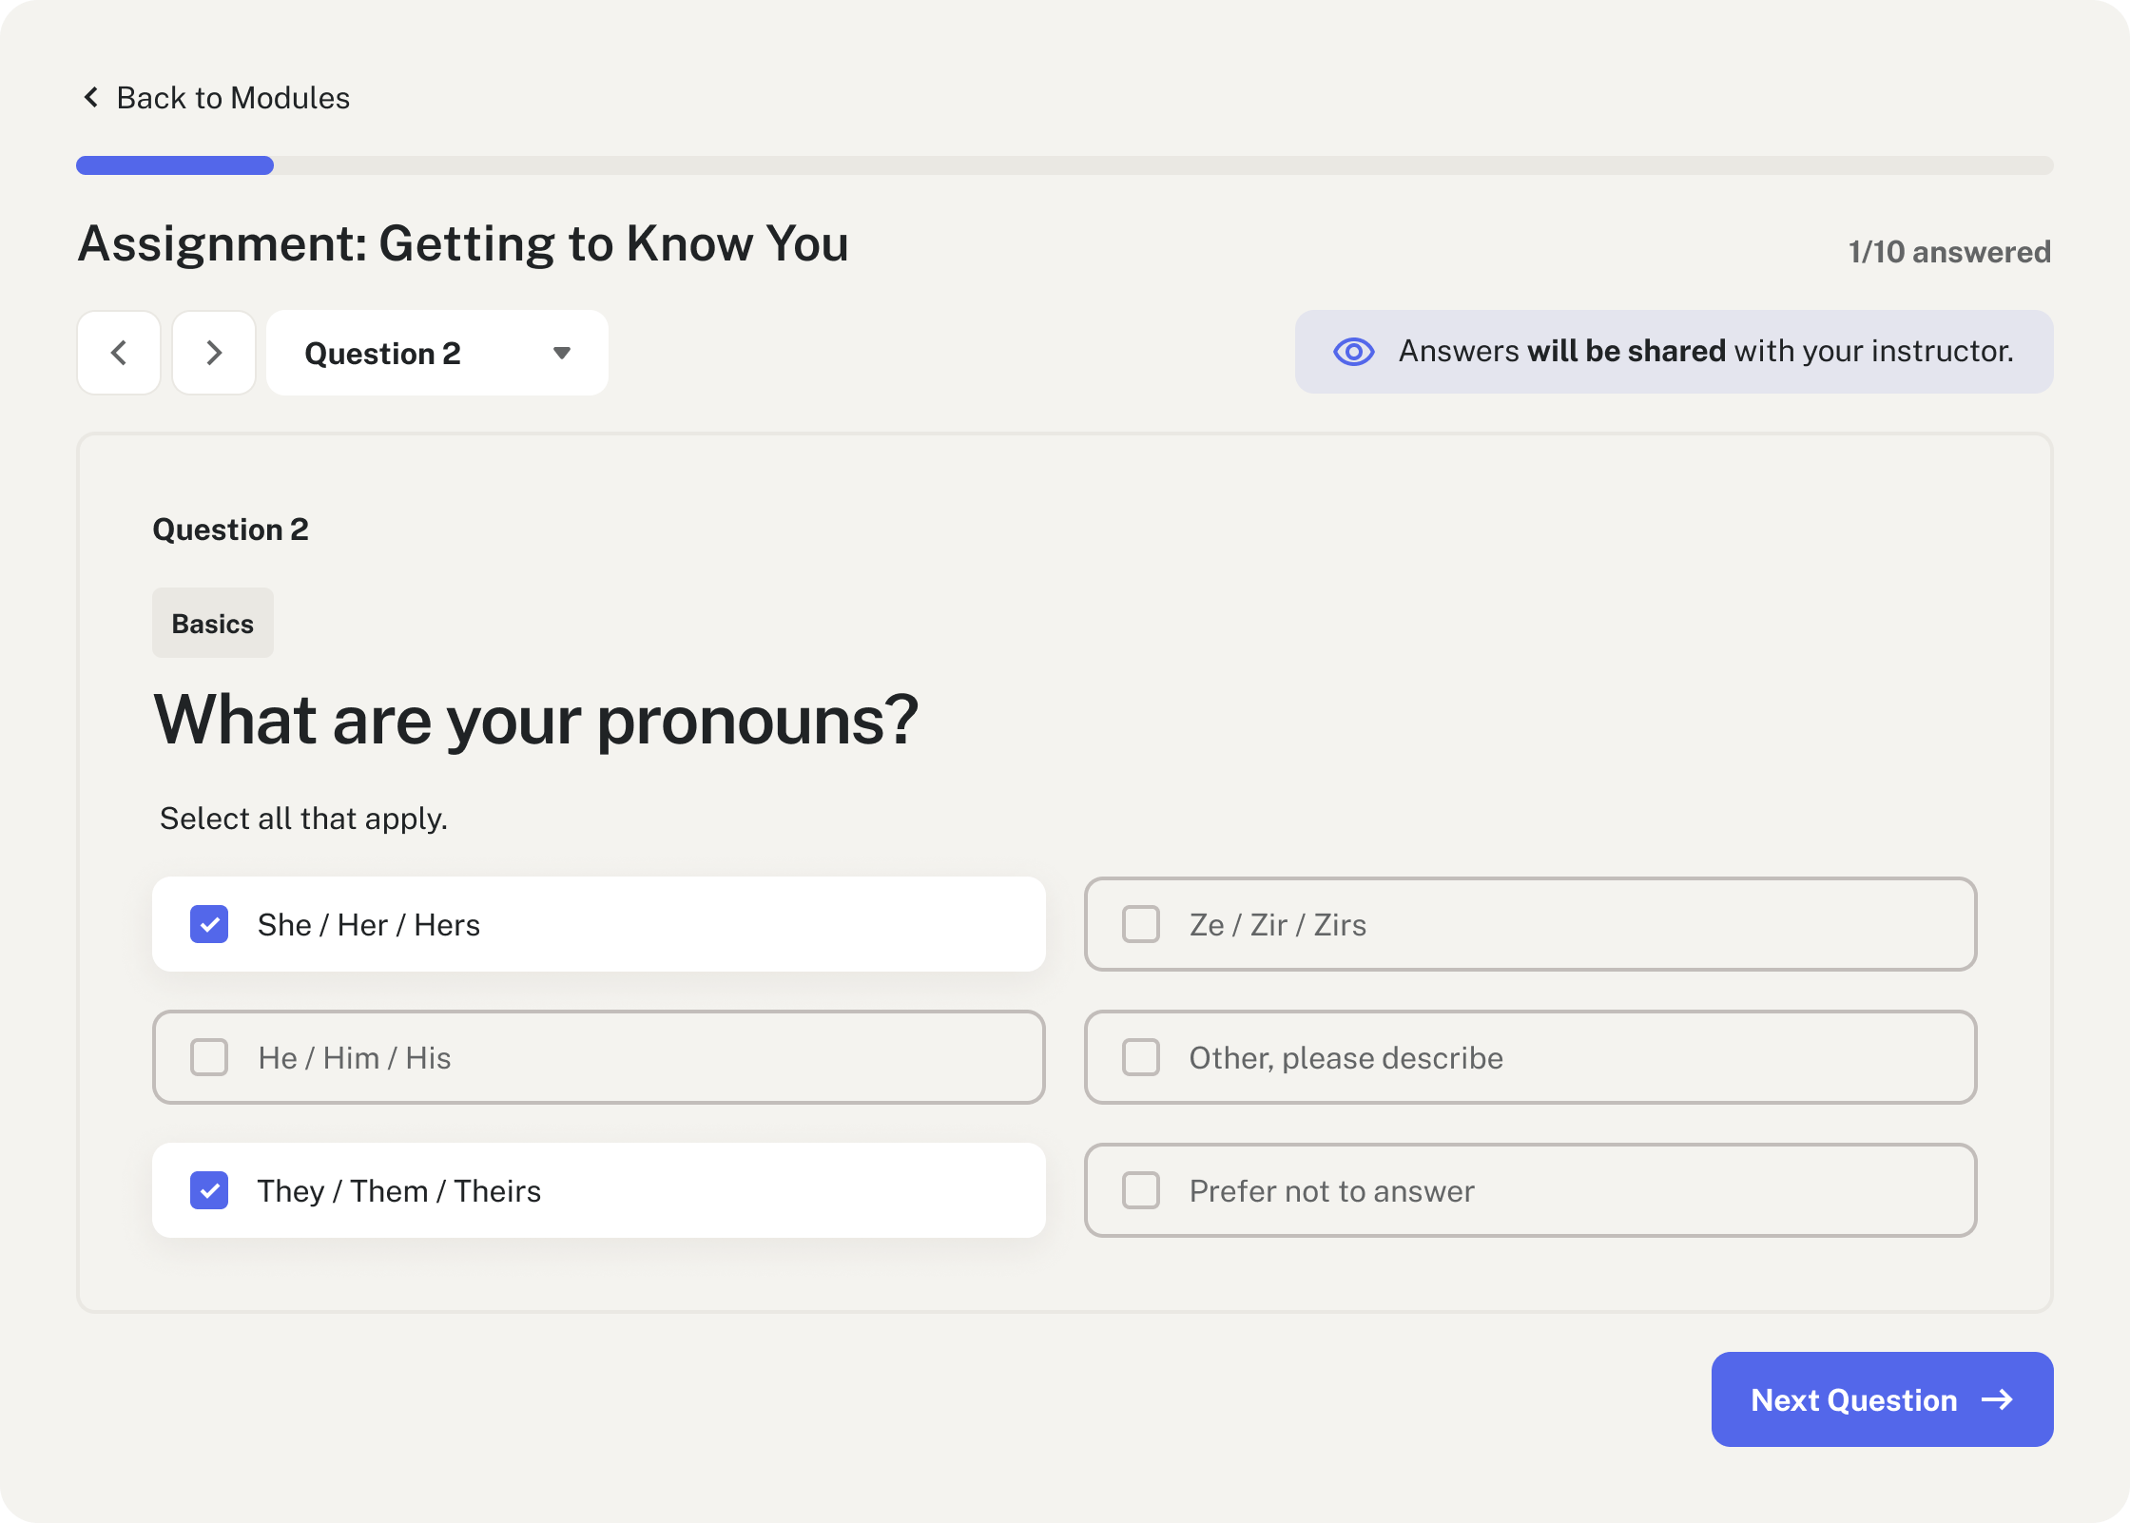The height and width of the screenshot is (1523, 2130).
Task: Click the Prefer not to answer checkbox
Action: pyautogui.click(x=1142, y=1190)
